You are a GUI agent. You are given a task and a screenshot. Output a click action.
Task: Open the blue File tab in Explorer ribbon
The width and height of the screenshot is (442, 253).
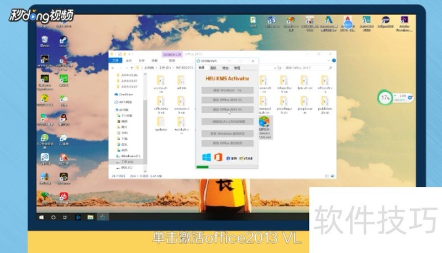click(115, 60)
